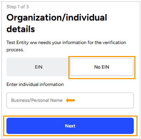This screenshot has height=139, width=141.
Task: Click the grey EIN segment of the toggle
Action: [x=39, y=67]
